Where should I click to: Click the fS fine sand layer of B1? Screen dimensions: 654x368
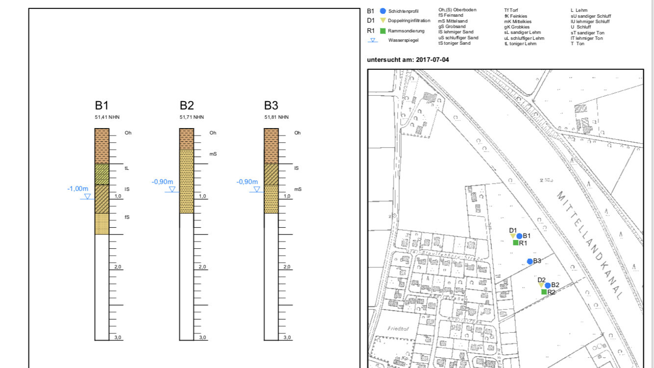click(101, 224)
